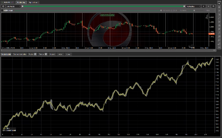Viewport: 222px width, 138px height.
Task: Open more tools dots at right toolbar bottom
Action: coord(219,48)
